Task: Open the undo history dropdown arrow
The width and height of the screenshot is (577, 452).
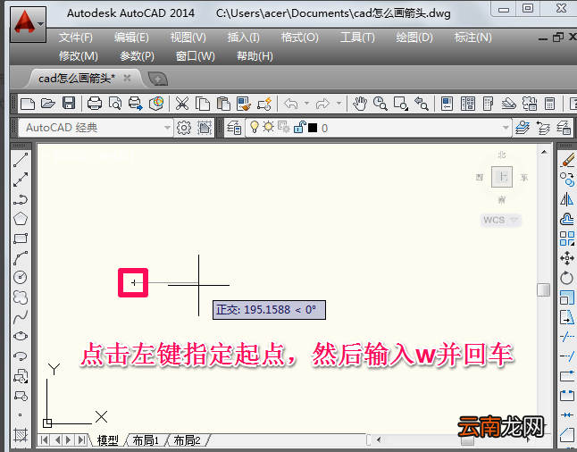Action: (306, 104)
